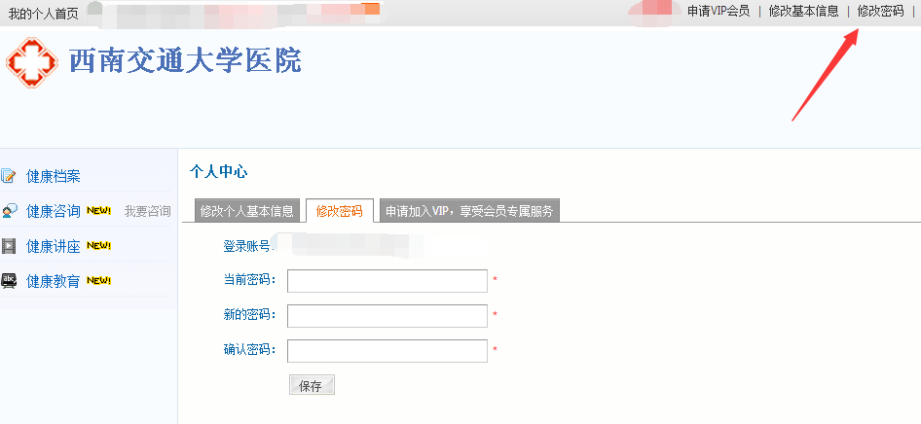Viewport: 921px width, 424px height.
Task: Switch to the 修改个人基本信息 tab
Action: [246, 211]
